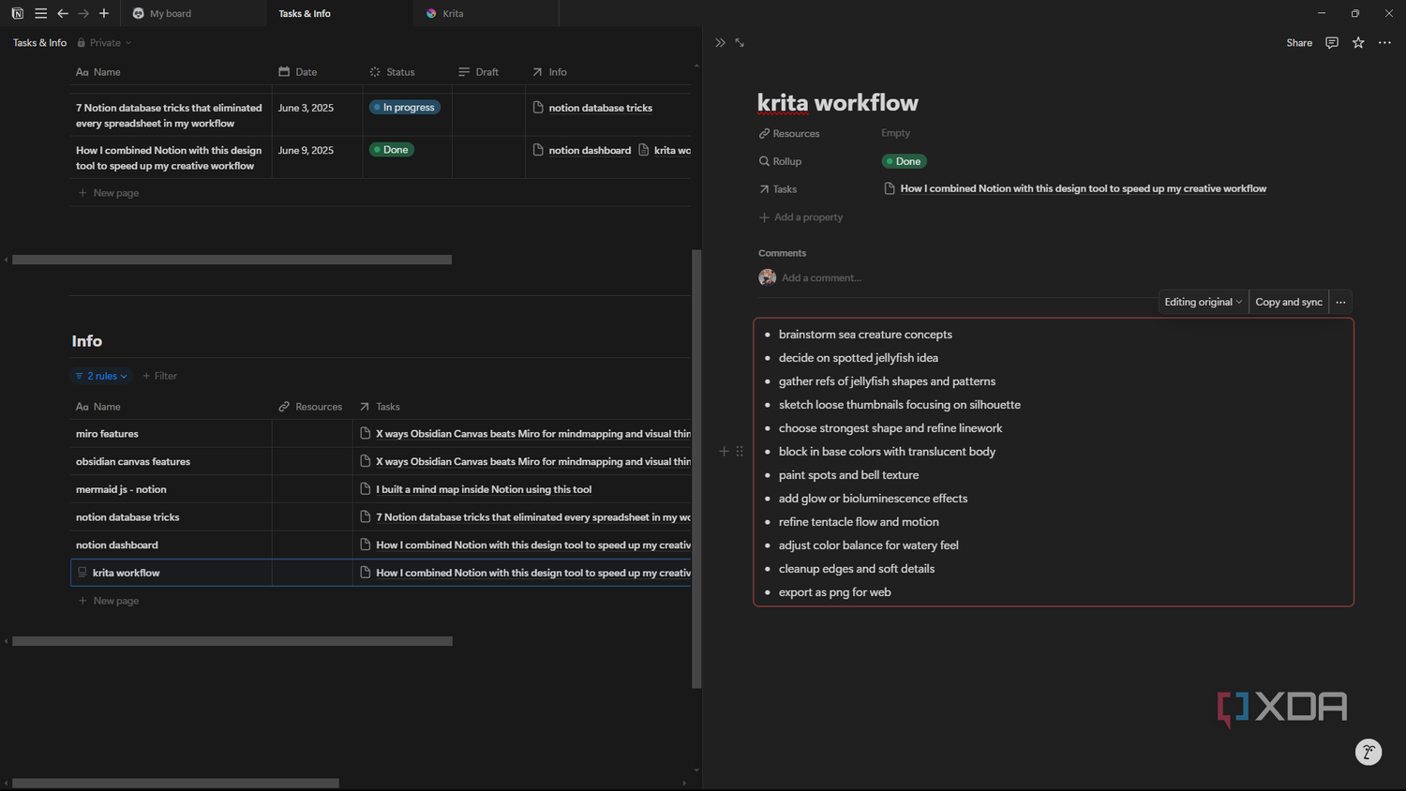Image resolution: width=1406 pixels, height=791 pixels.
Task: Open the In progress status selector
Action: [x=405, y=108]
